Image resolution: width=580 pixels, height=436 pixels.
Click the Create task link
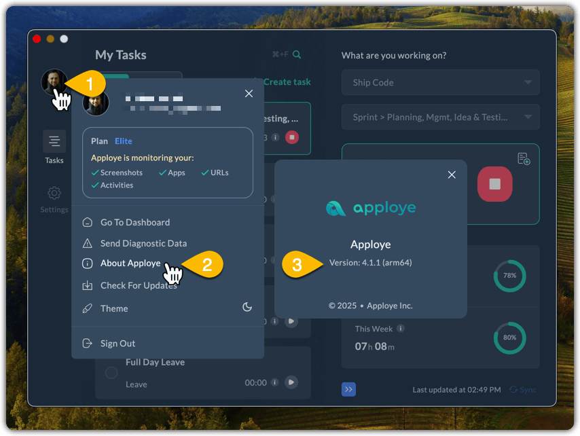[x=287, y=82]
